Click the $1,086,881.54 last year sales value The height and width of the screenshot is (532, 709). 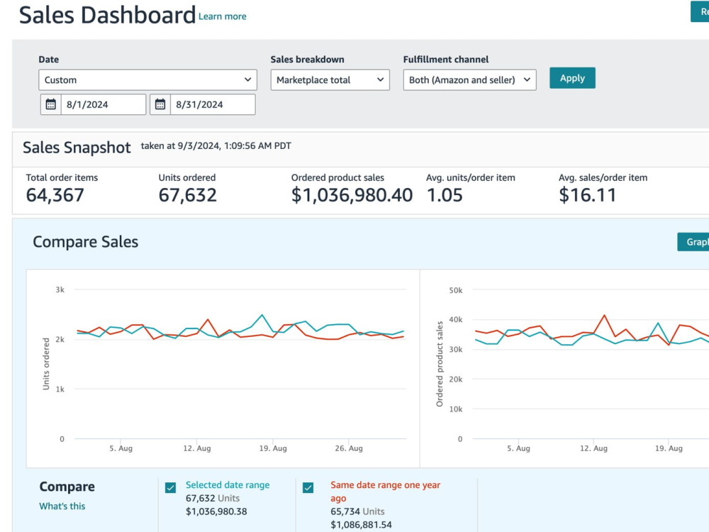[x=362, y=525]
